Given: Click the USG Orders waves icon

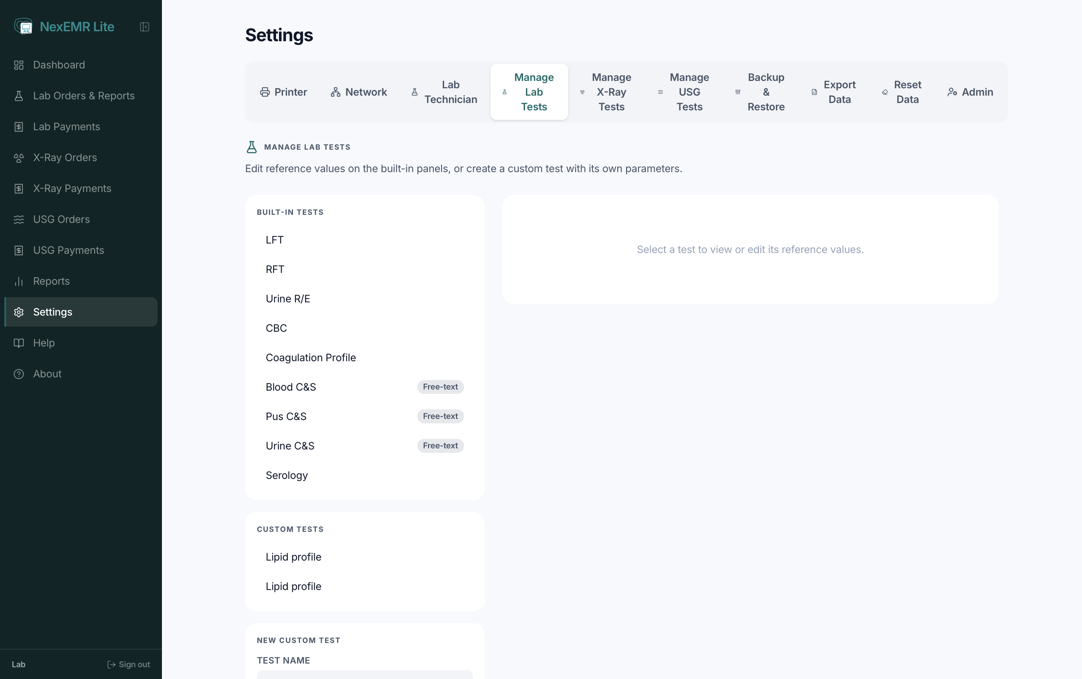Looking at the screenshot, I should (19, 219).
